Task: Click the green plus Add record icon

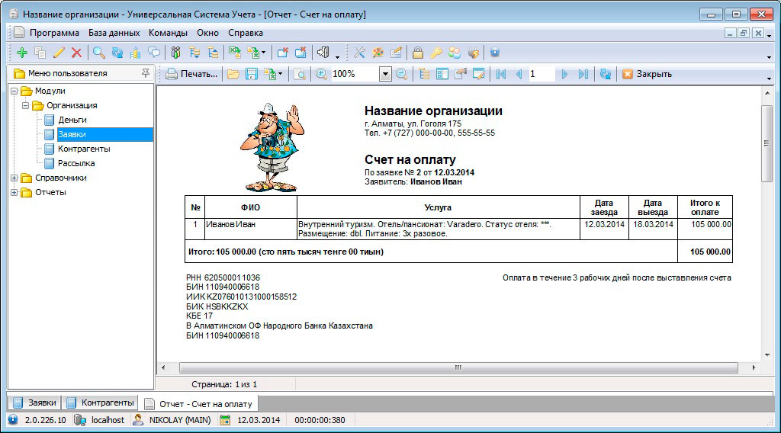Action: (x=21, y=53)
